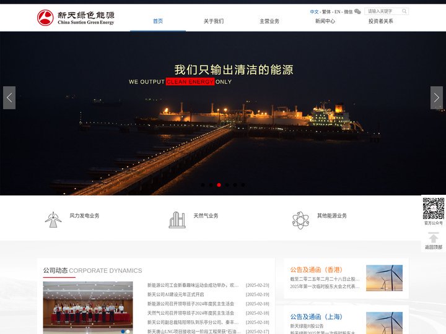The width and height of the screenshot is (446, 334).
Task: Advance to the next banner slide
Action: click(x=436, y=98)
